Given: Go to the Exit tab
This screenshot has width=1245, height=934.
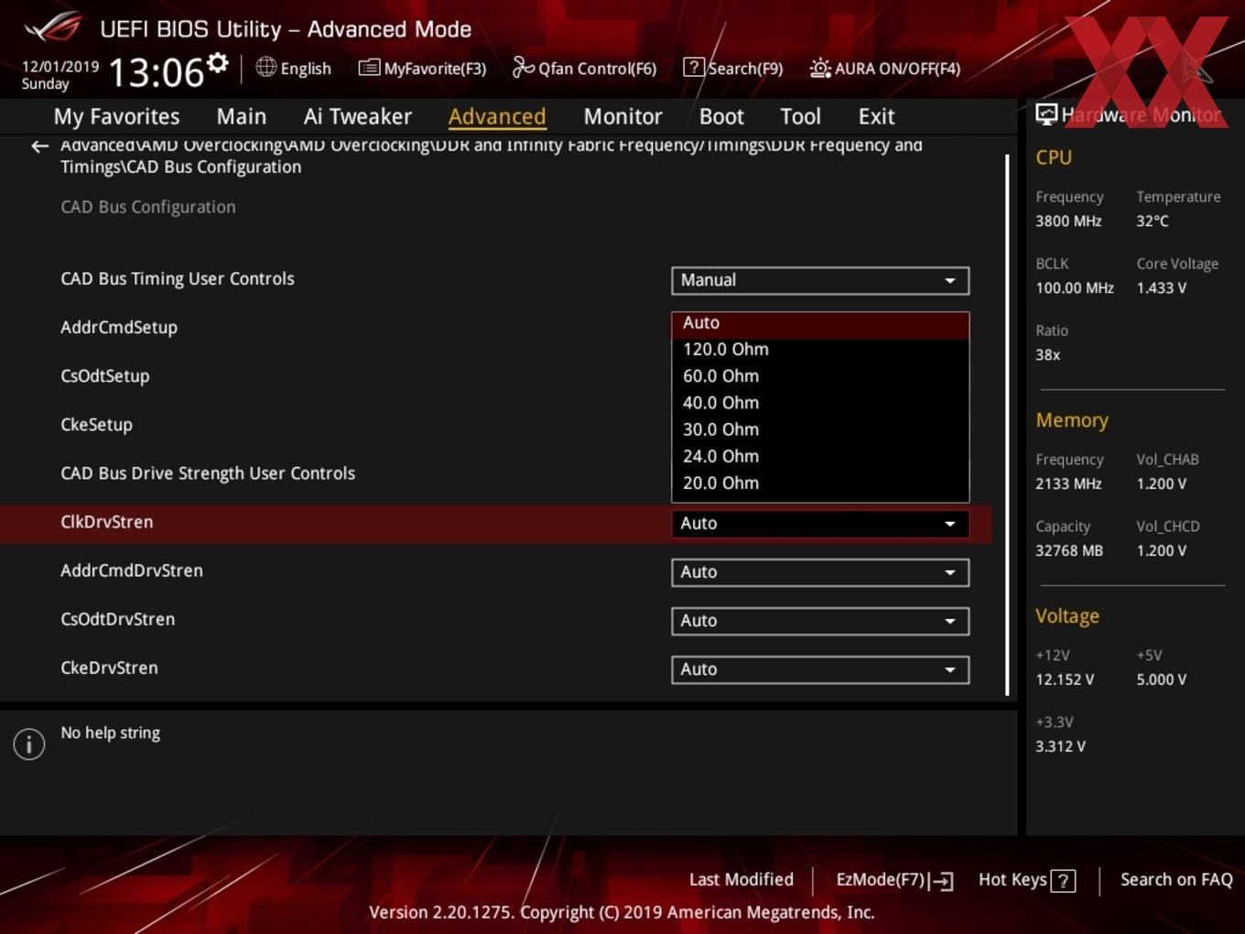Looking at the screenshot, I should pyautogui.click(x=876, y=116).
